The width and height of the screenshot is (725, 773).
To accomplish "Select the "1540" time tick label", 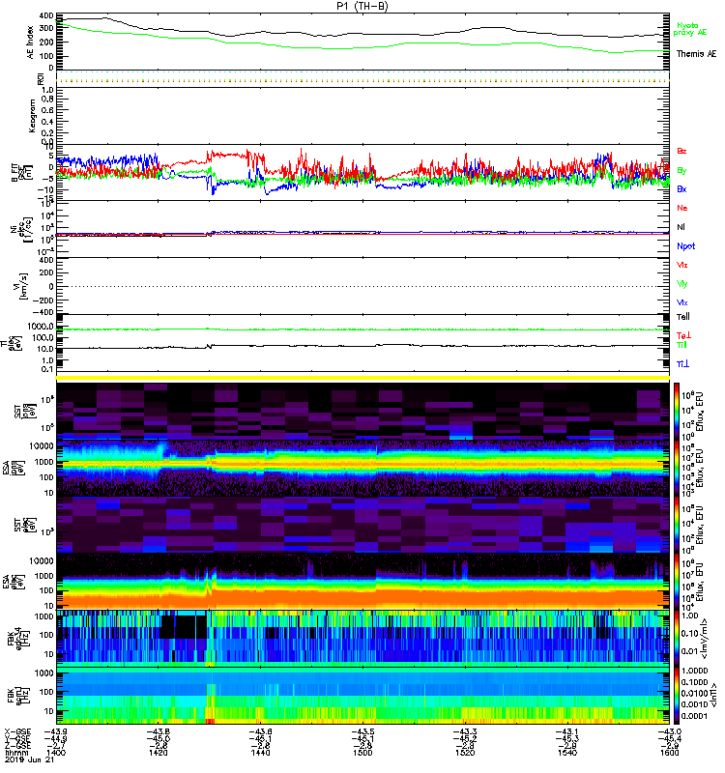I will tap(567, 753).
